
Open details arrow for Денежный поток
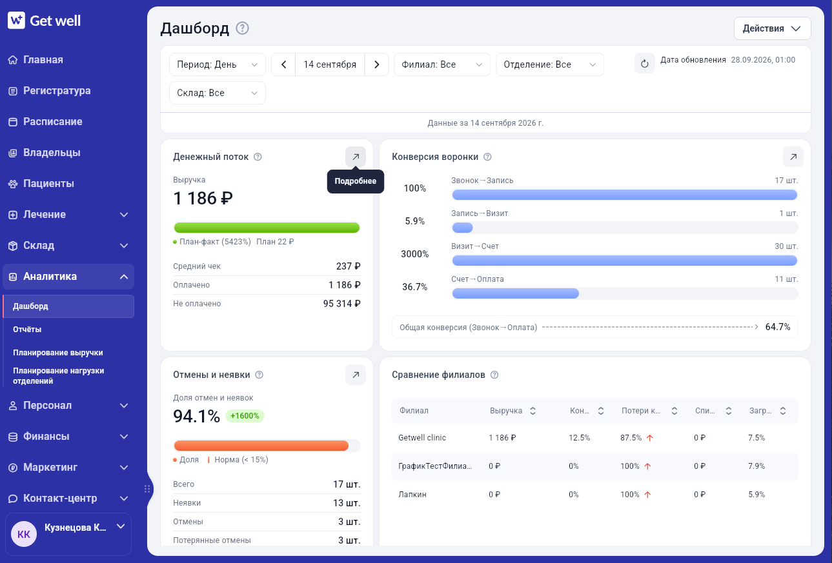click(x=356, y=157)
